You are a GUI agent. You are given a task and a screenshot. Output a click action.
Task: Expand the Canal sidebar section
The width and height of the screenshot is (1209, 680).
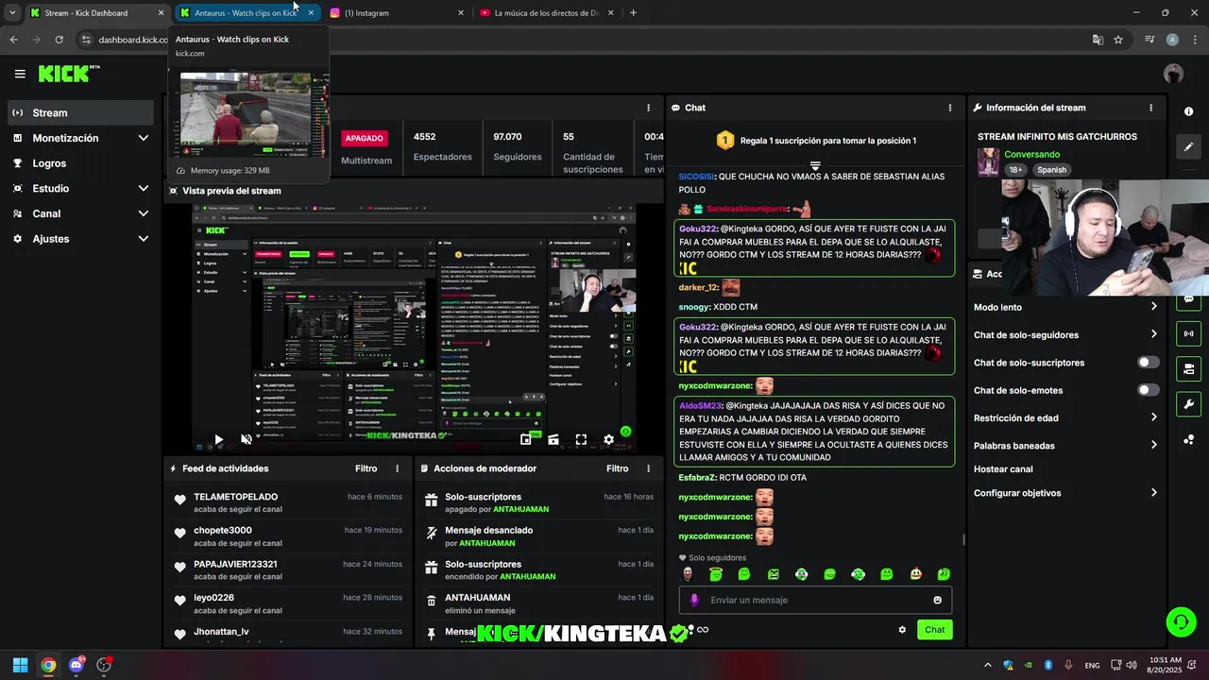(80, 213)
